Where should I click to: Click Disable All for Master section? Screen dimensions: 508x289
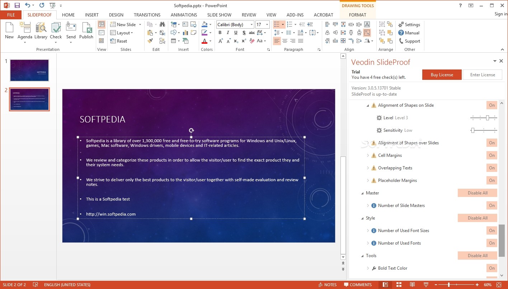click(478, 193)
